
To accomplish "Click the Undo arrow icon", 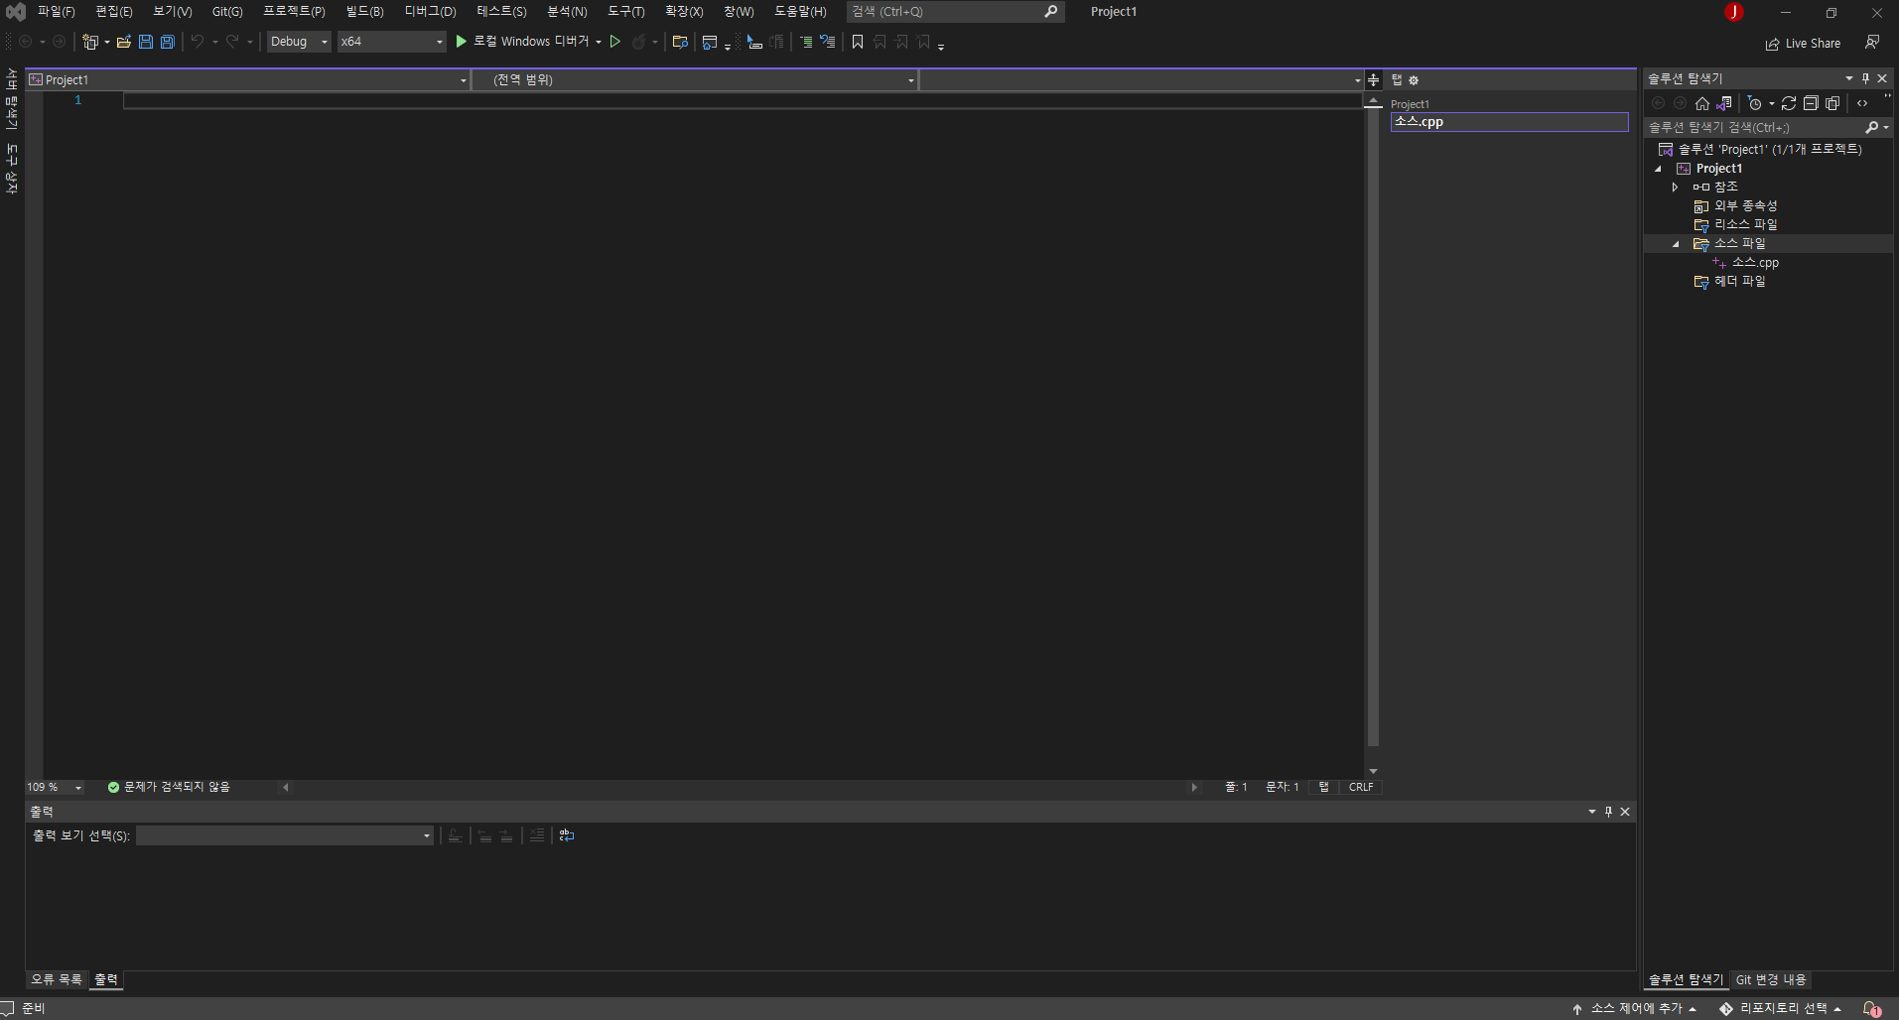I will pos(198,42).
